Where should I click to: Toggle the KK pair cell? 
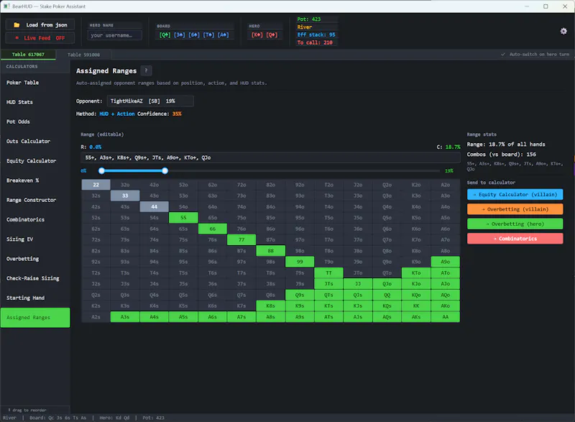coord(416,306)
